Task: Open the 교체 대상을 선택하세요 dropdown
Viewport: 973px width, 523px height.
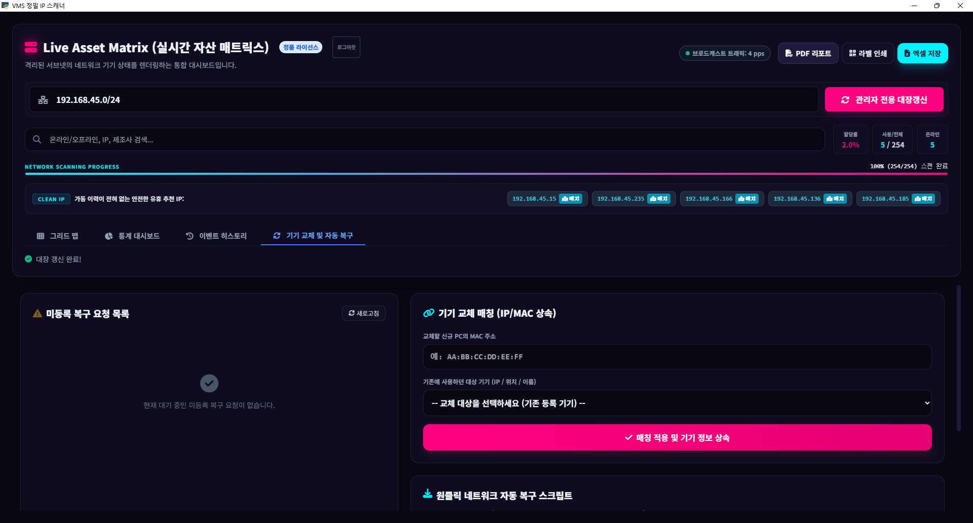Action: tap(677, 403)
